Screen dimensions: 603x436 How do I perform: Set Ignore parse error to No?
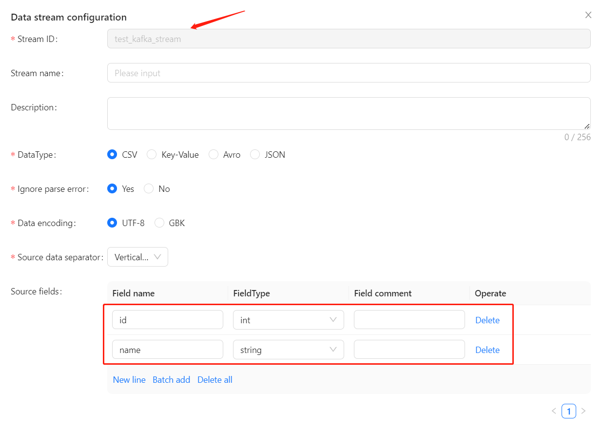[149, 189]
